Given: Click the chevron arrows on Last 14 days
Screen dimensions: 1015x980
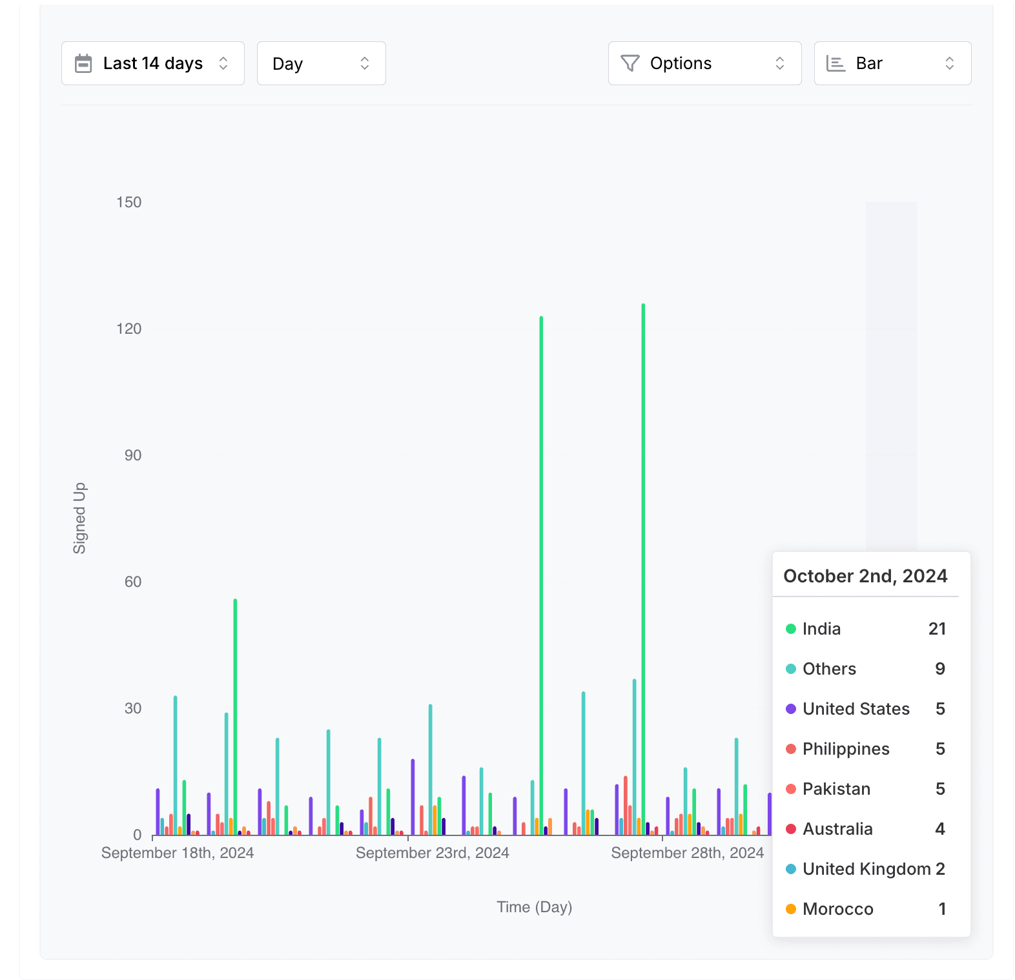Looking at the screenshot, I should pos(223,63).
